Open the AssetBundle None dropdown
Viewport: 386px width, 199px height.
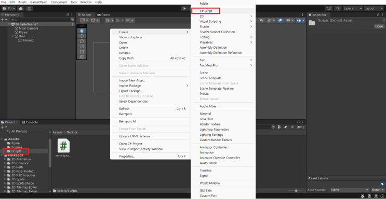pyautogui.click(x=350, y=190)
